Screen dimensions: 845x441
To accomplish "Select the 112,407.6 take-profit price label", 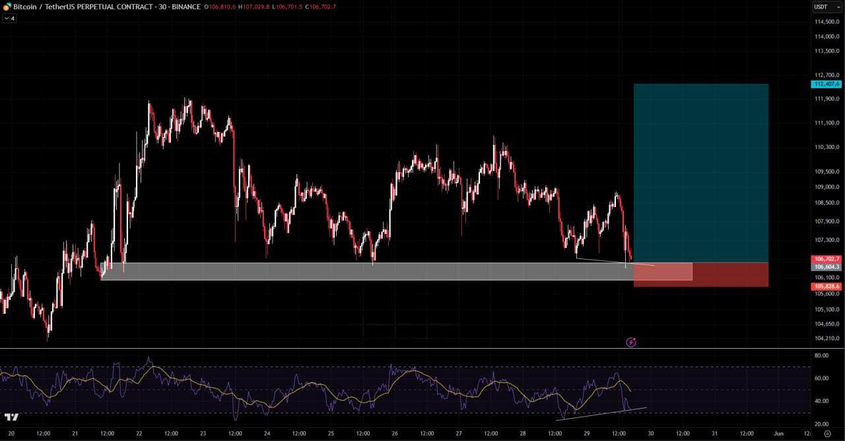I will (827, 84).
